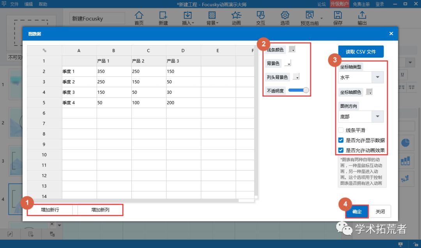The image size is (421, 248).
Task: Click the 动画 animation star icon
Action: tap(236, 15)
